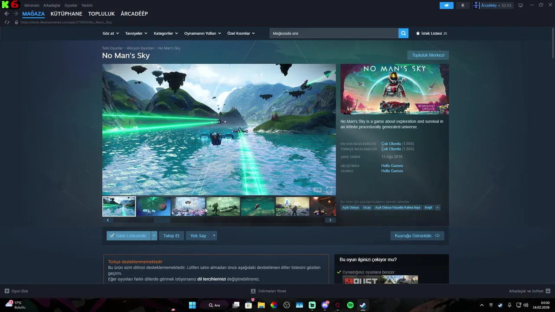555x312 pixels.
Task: Open the Özel Kısımlar dropdown
Action: point(241,33)
